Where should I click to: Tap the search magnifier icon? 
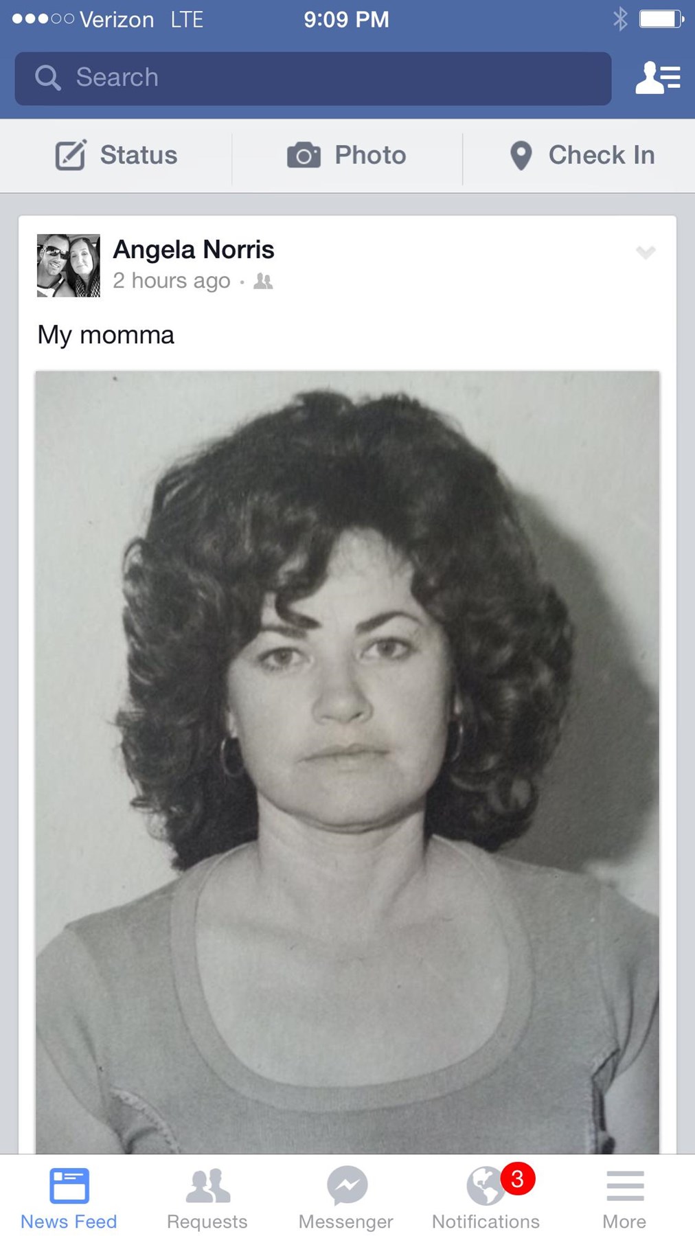click(47, 78)
